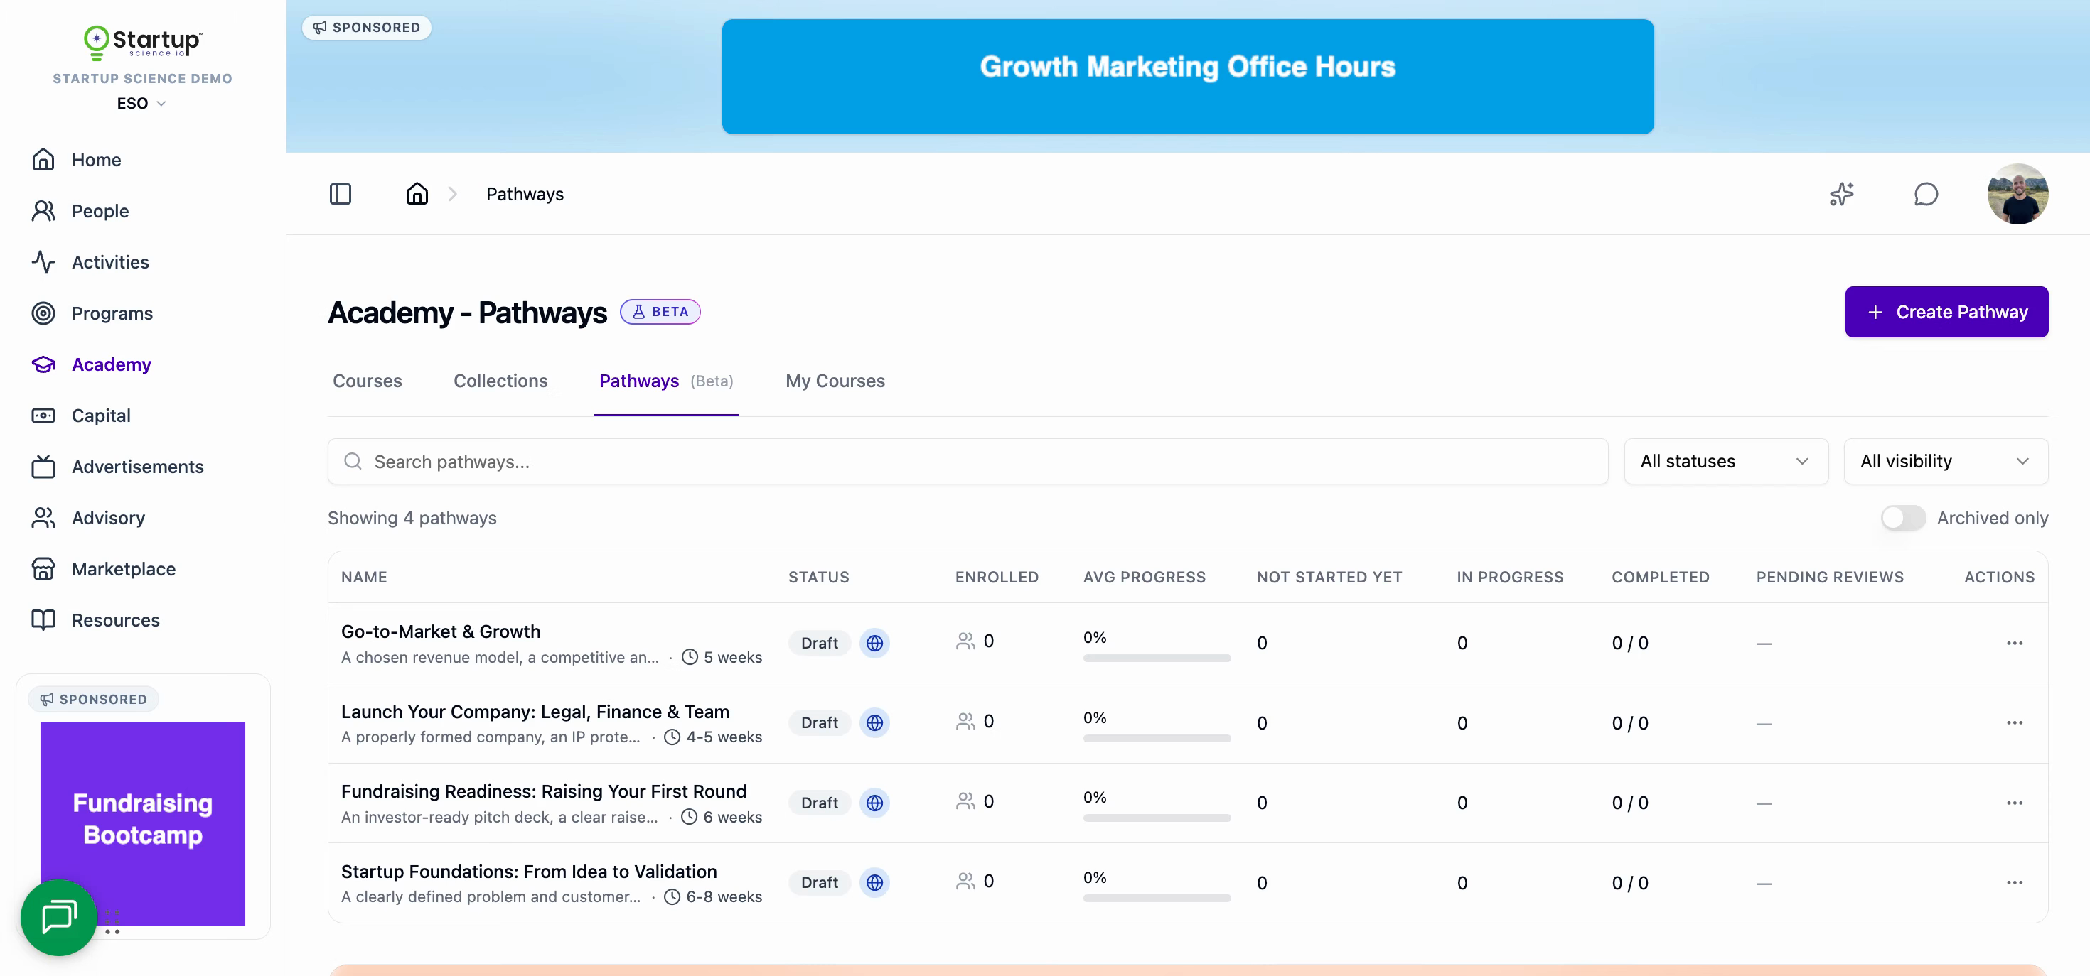Click the Create Pathway button

[x=1946, y=312]
